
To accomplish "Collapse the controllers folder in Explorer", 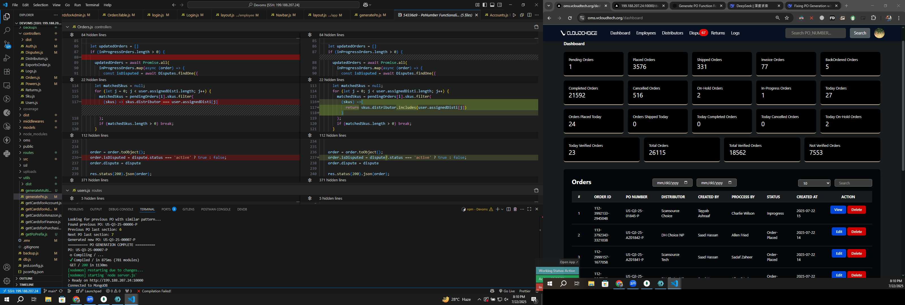I will [x=32, y=33].
